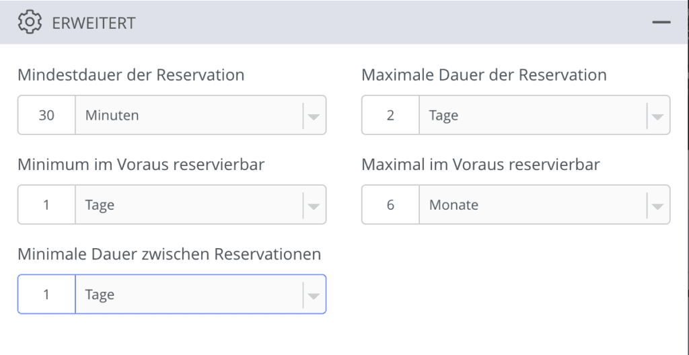This screenshot has width=689, height=355.
Task: Click the Monate unit combo box text
Action: [x=454, y=205]
